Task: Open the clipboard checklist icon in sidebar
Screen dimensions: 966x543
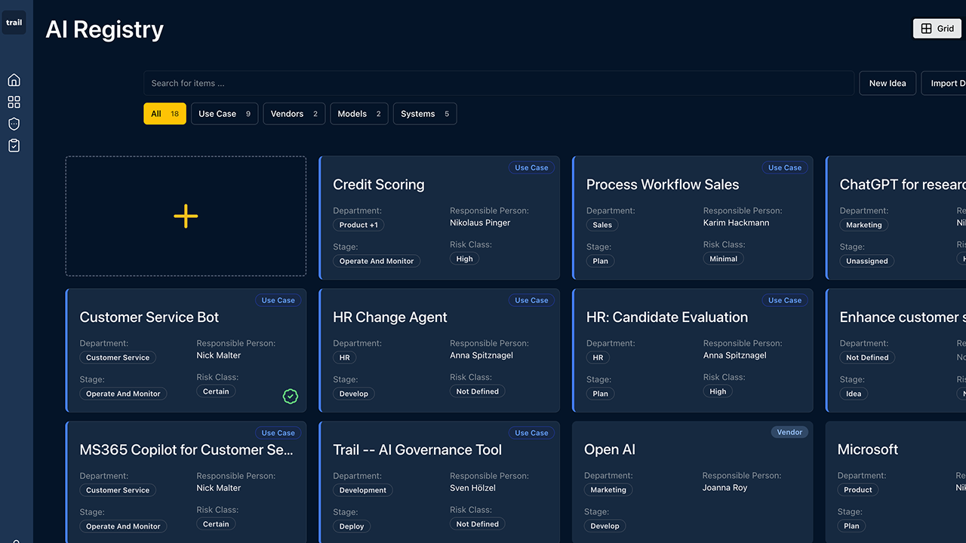Action: coord(14,146)
